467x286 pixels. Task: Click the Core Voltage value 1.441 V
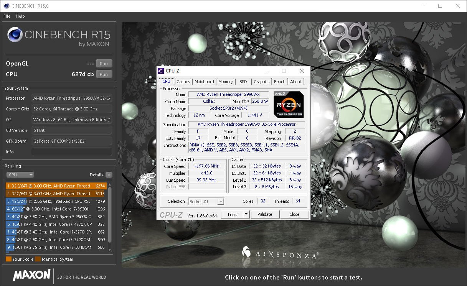coord(255,115)
